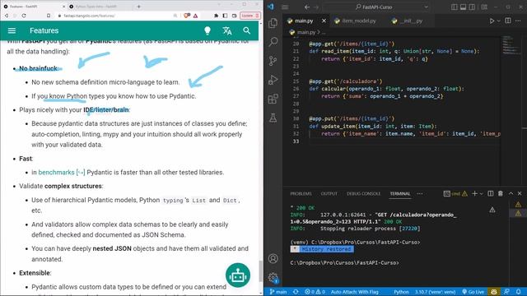Viewport: 527px width, 296px height.
Task: Open editor More Actions ellipsis
Action: pyautogui.click(x=518, y=21)
